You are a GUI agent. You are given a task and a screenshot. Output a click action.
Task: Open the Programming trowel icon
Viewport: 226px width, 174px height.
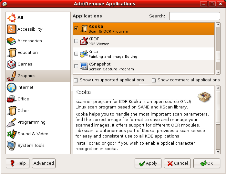click(x=12, y=122)
